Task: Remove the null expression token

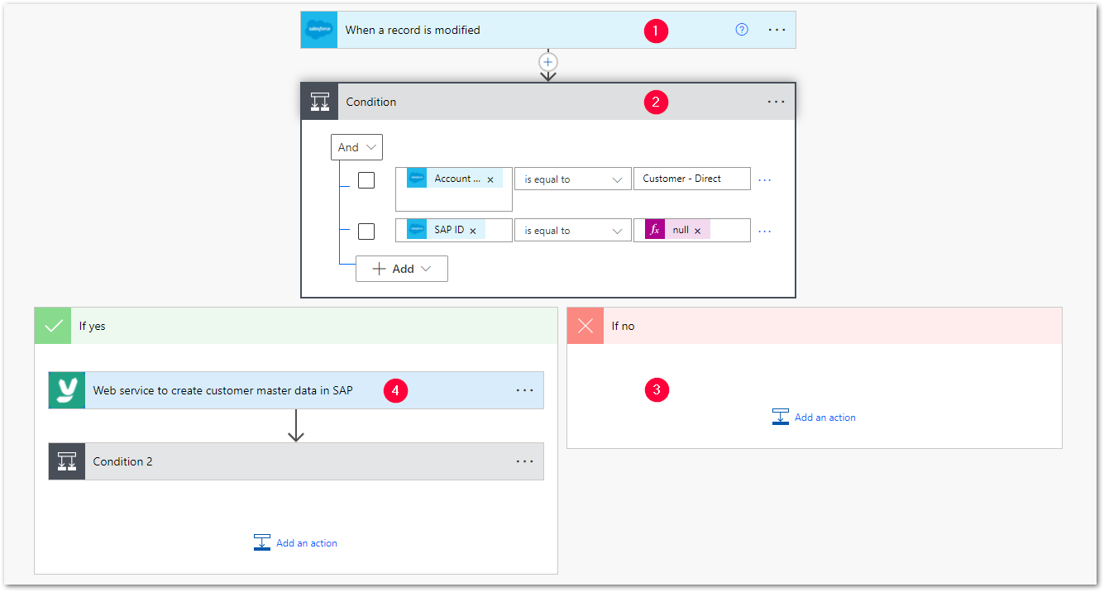Action: [697, 231]
